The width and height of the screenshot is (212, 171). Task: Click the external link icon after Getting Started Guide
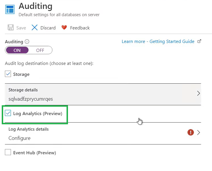point(199,42)
